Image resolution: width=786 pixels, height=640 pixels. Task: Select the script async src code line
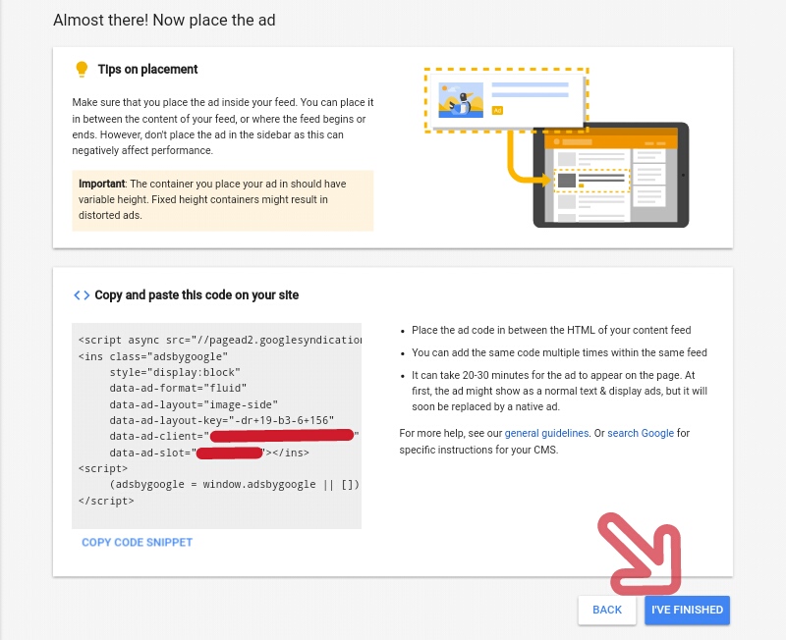pos(220,340)
